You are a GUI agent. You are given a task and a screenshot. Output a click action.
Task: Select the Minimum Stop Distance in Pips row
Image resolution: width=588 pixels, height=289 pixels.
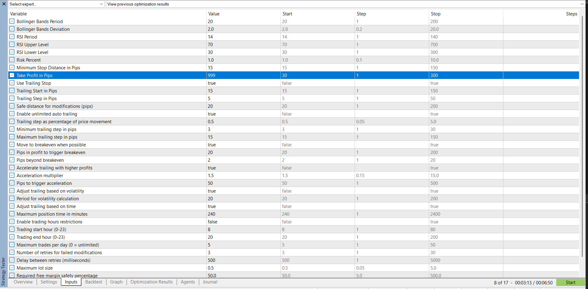[x=294, y=67]
